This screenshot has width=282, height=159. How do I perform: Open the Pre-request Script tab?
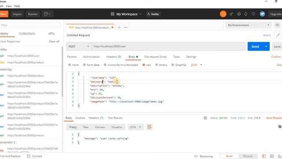click(156, 57)
